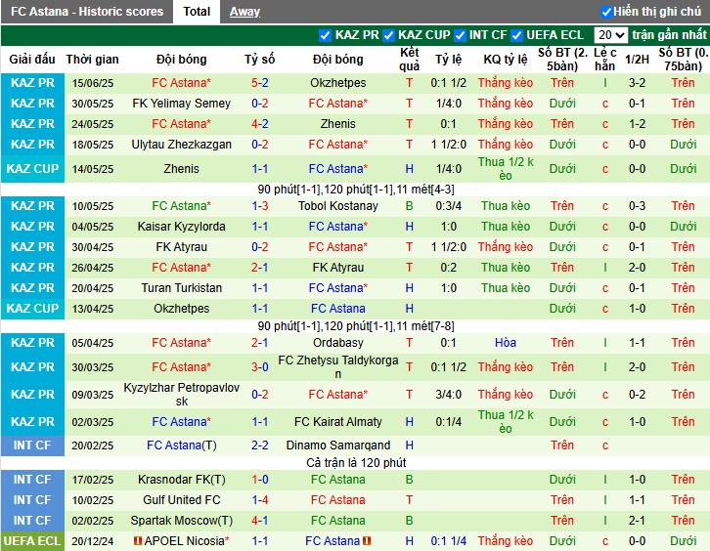Toggle the INT CF filter checkbox

pyautogui.click(x=460, y=35)
